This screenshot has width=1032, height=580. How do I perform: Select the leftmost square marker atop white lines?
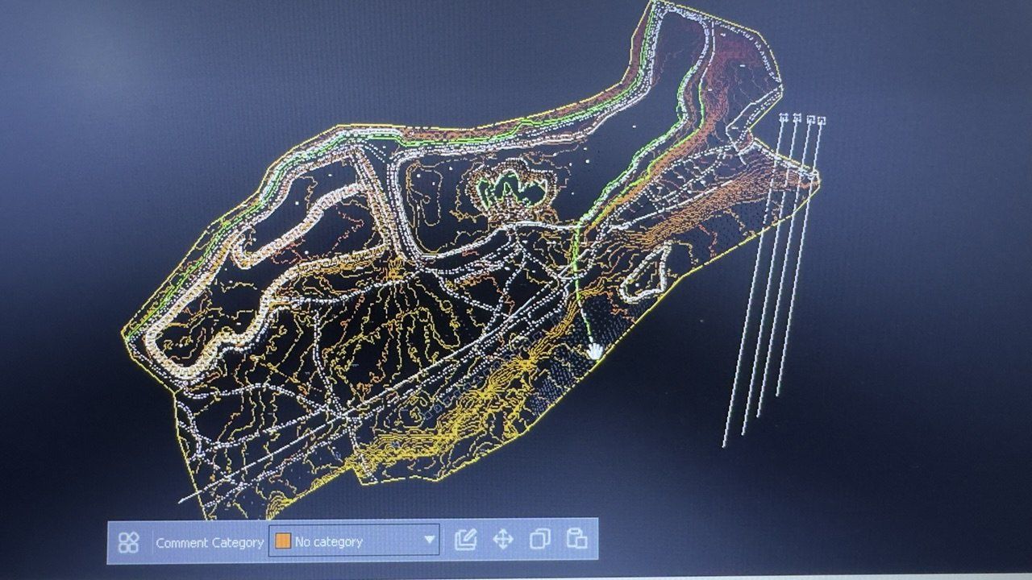784,117
